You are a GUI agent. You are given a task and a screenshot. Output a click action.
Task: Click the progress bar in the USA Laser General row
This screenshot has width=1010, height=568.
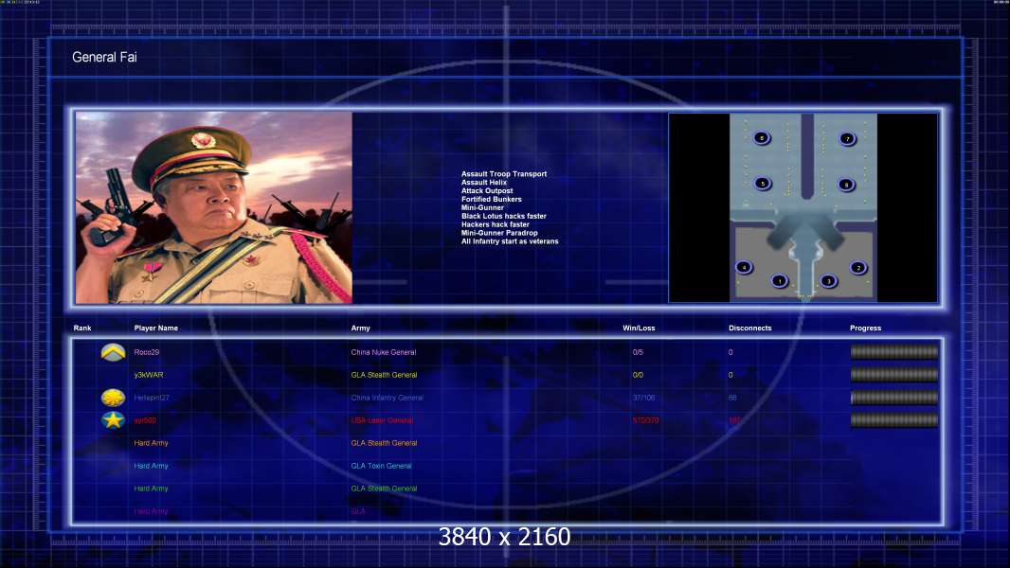coord(894,420)
